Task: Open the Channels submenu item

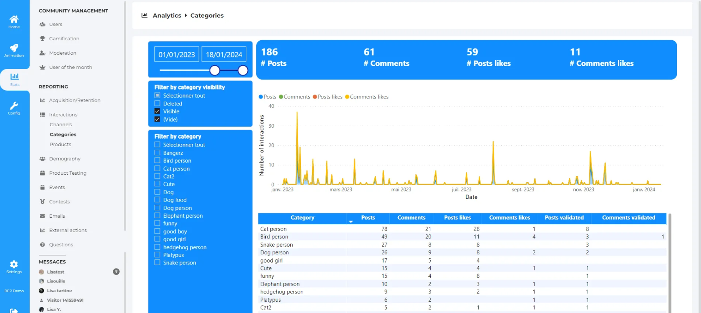Action: [61, 125]
